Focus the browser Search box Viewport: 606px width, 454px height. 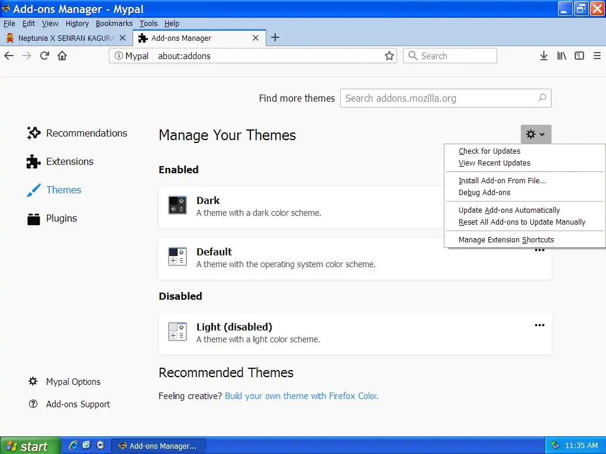pyautogui.click(x=450, y=56)
